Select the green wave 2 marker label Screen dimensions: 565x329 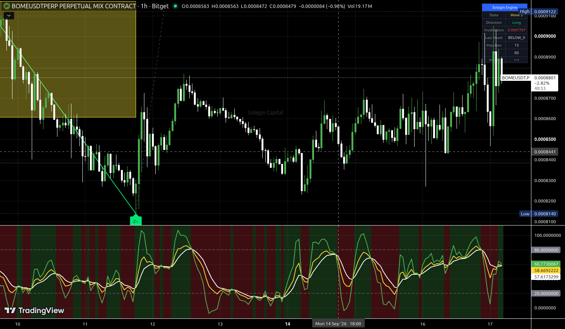(x=136, y=221)
